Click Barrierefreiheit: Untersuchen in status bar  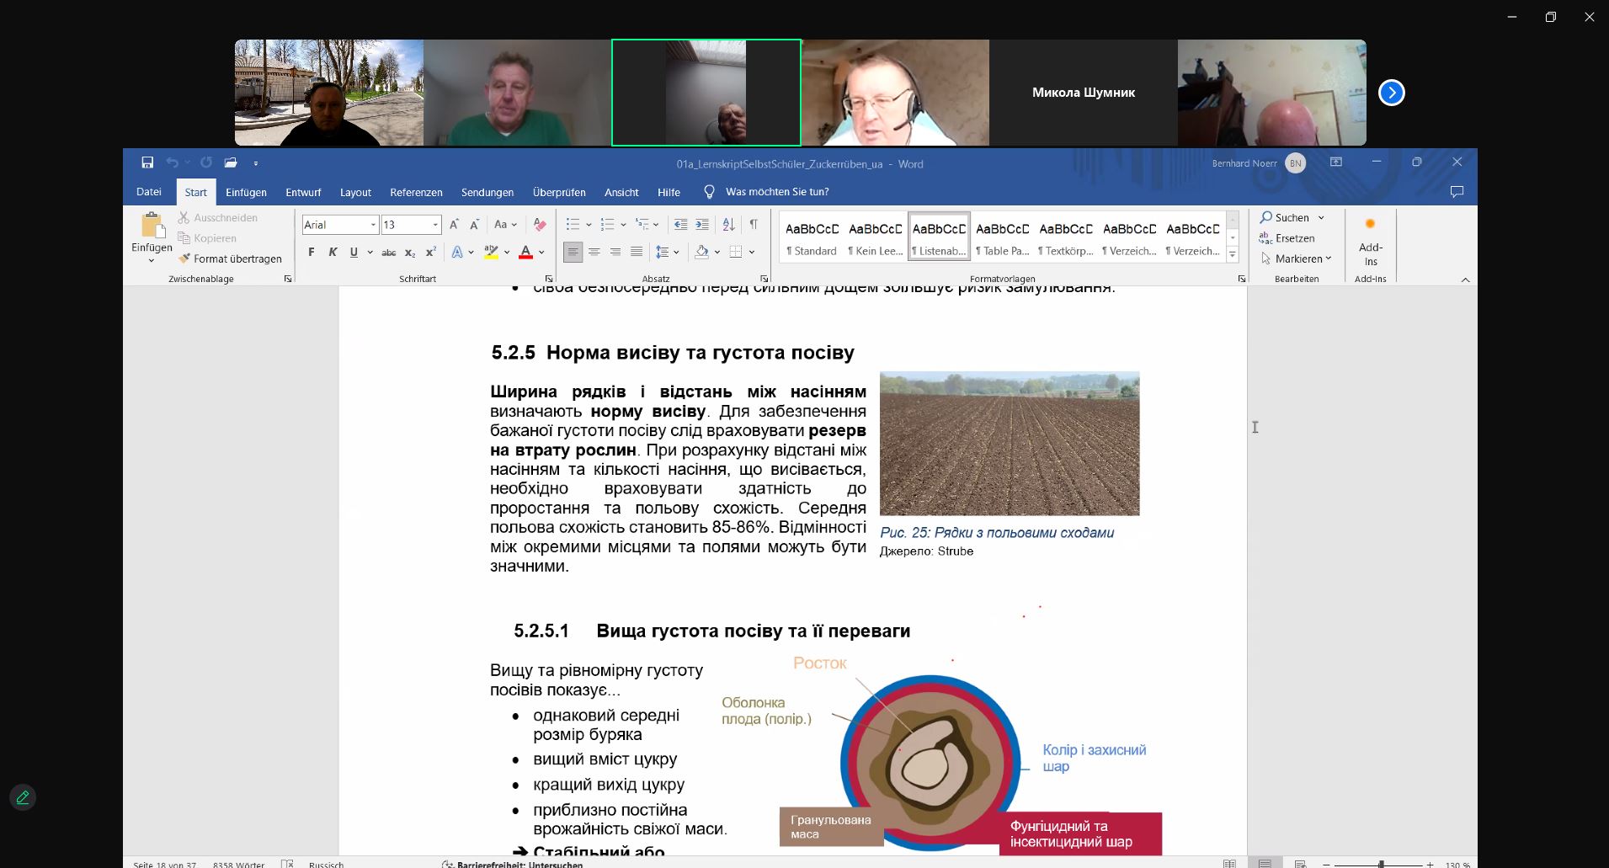click(512, 864)
